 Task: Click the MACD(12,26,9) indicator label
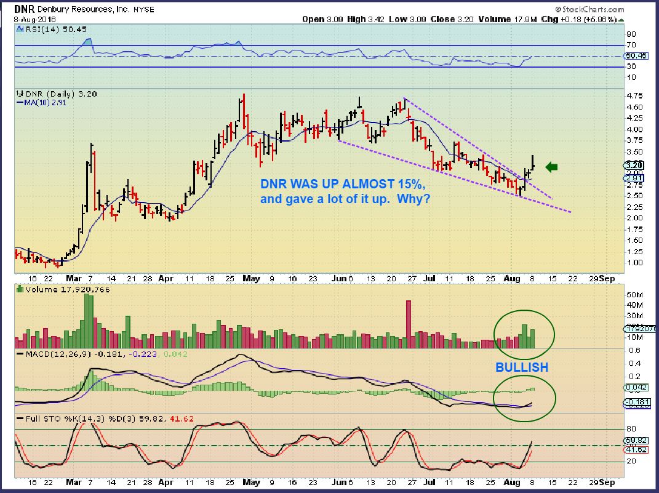coord(58,354)
